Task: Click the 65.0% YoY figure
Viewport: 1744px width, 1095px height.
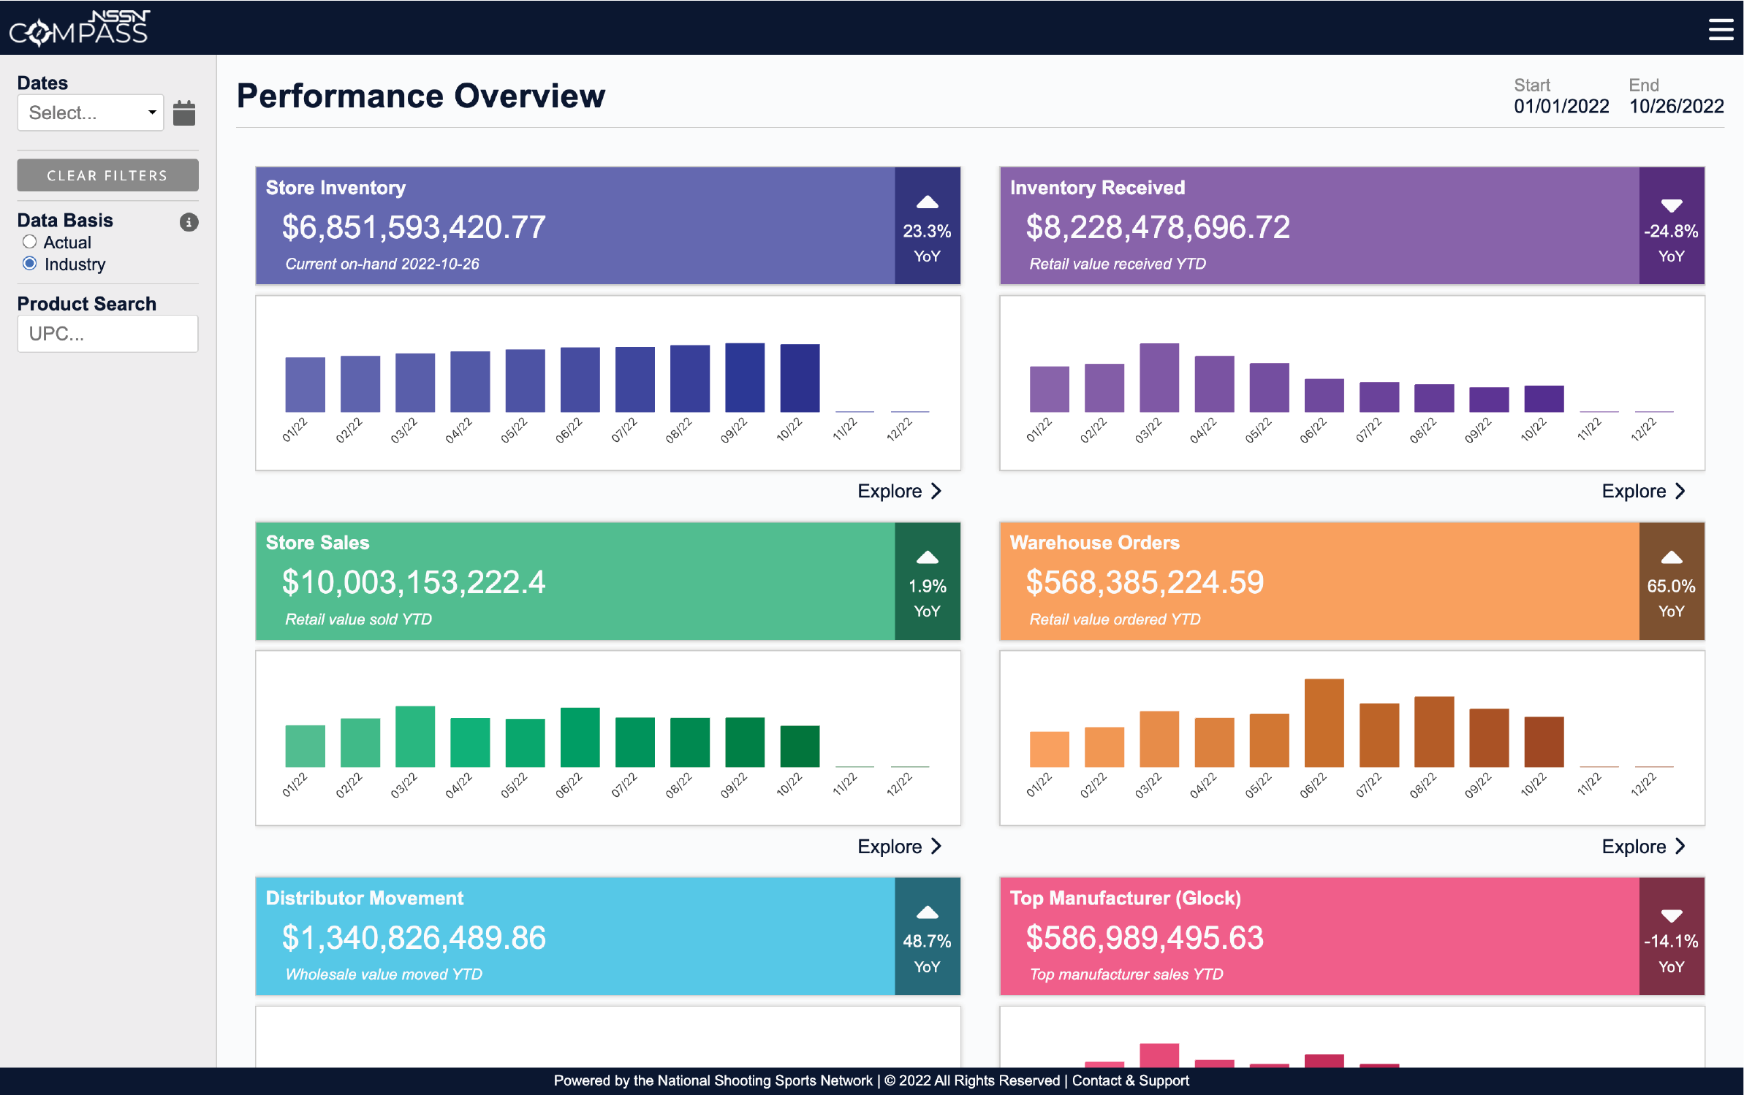Action: pyautogui.click(x=1671, y=586)
